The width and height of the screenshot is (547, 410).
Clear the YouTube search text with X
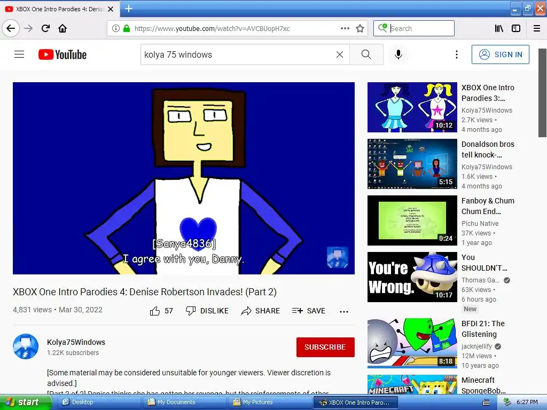[339, 54]
